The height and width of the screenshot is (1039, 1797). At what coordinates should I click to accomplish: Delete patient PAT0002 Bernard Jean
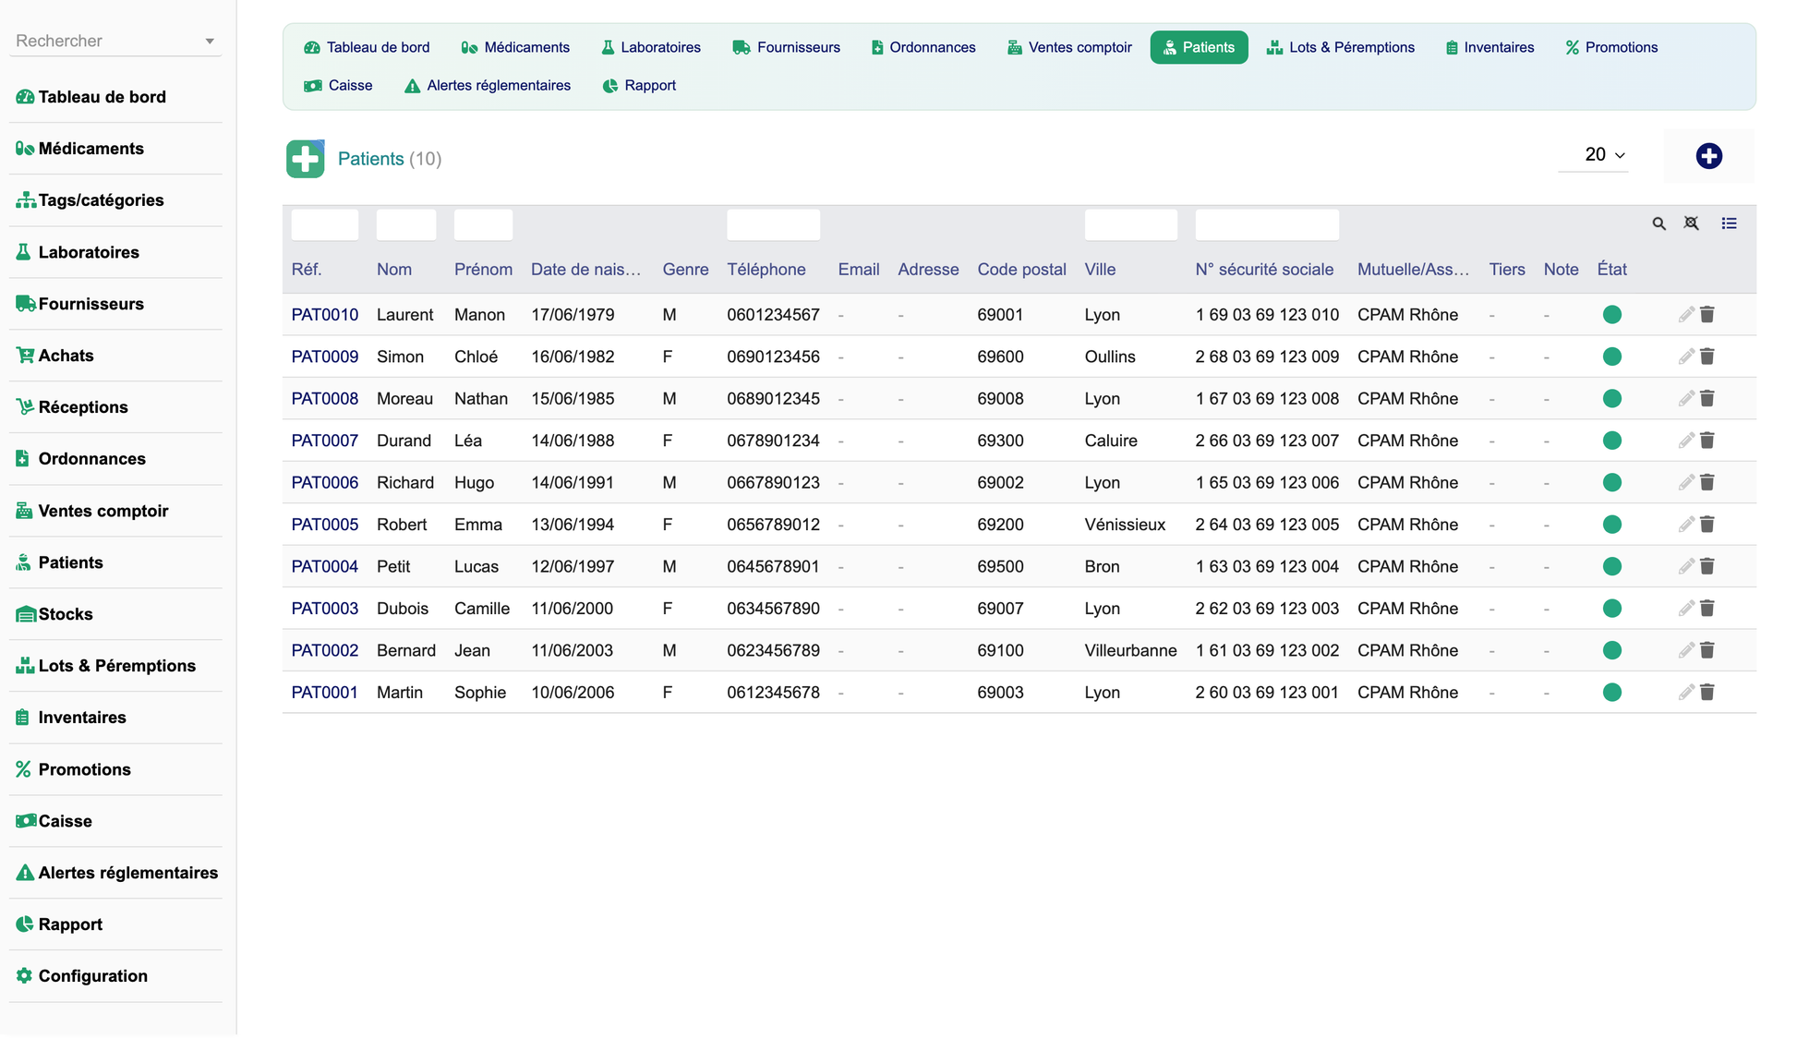pos(1707,651)
